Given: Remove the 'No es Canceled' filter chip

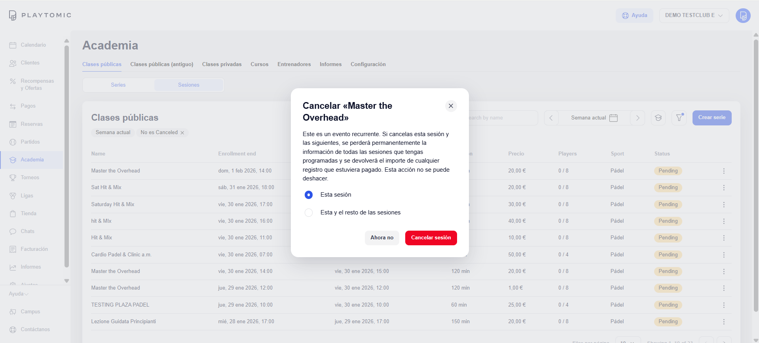Looking at the screenshot, I should 182,133.
